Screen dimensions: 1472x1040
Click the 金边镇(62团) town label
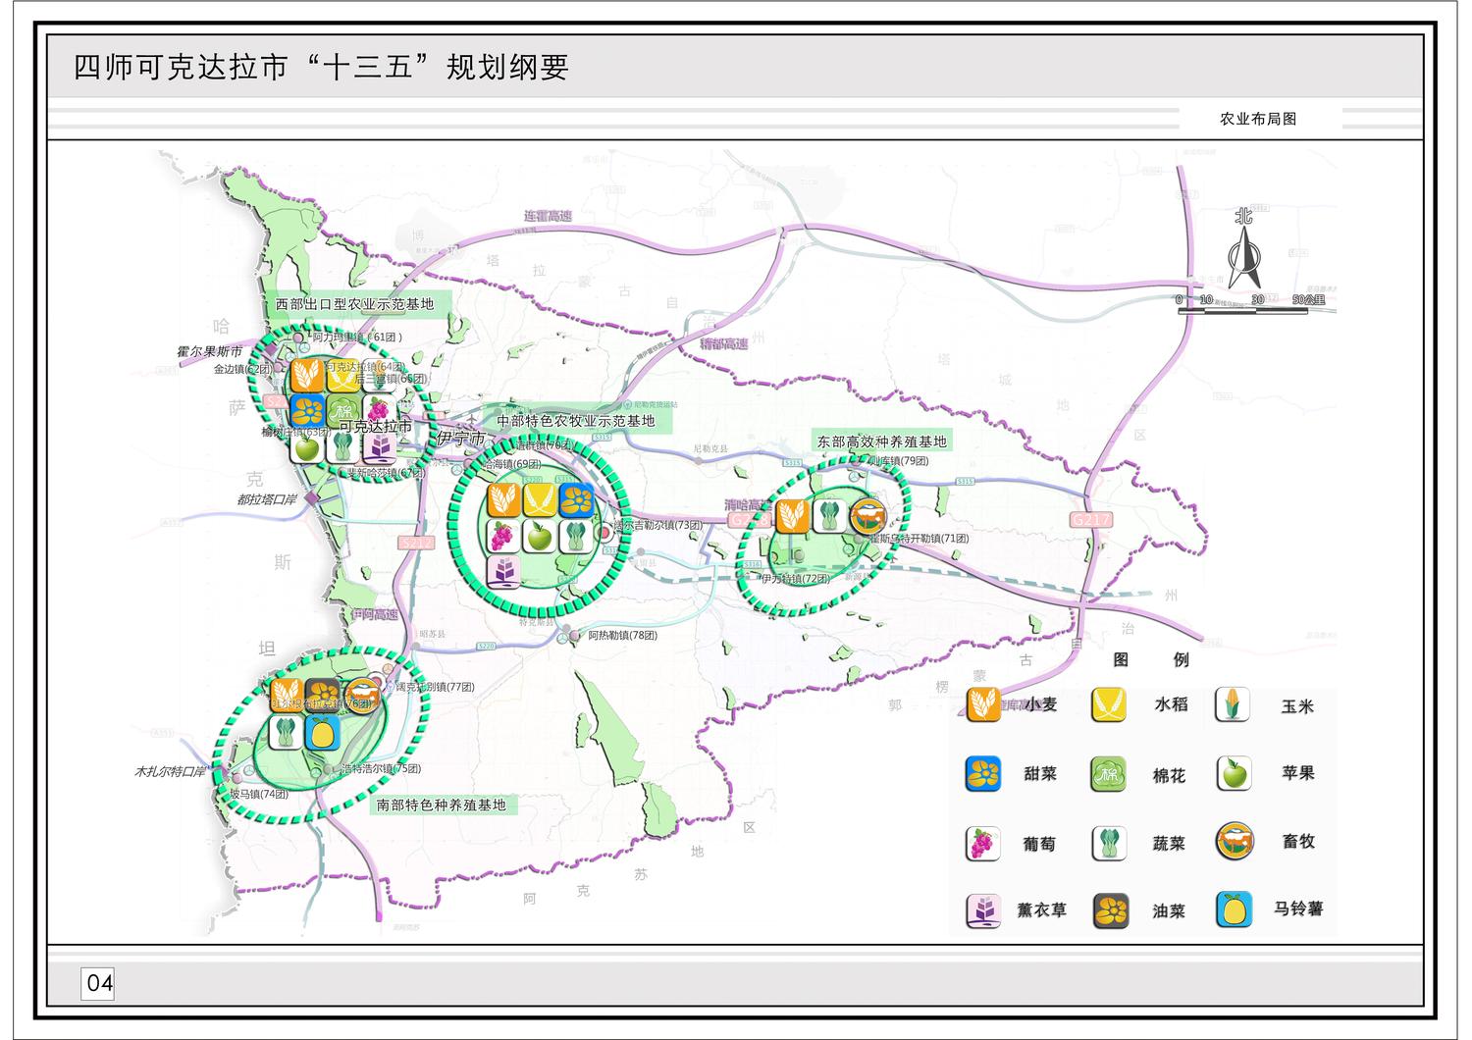point(242,369)
